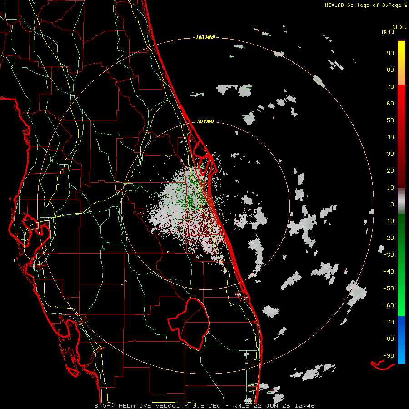The image size is (409, 409).
Task: Click the -20 value on the velocity scale
Action: (x=389, y=238)
